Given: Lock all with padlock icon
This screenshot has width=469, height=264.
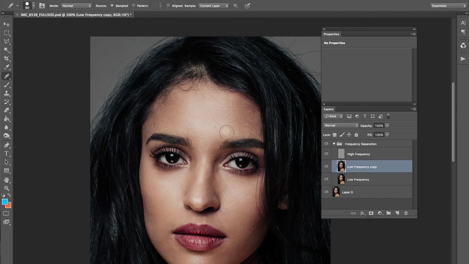Looking at the screenshot, I should pos(356,135).
